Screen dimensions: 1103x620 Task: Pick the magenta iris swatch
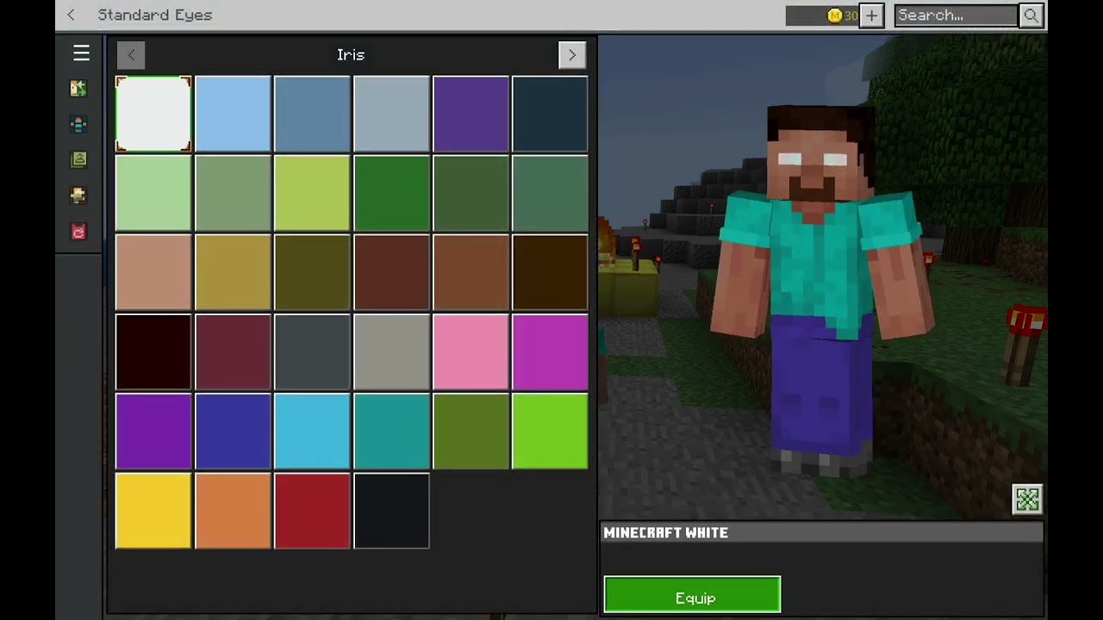(x=550, y=351)
